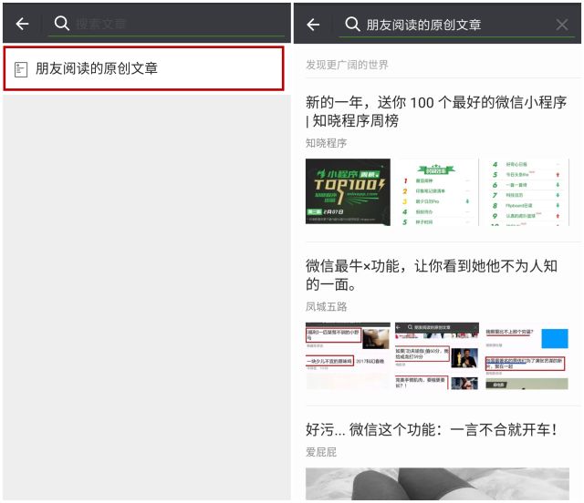Tap the source name 凤城五路
The width and height of the screenshot is (584, 503).
pyautogui.click(x=327, y=306)
